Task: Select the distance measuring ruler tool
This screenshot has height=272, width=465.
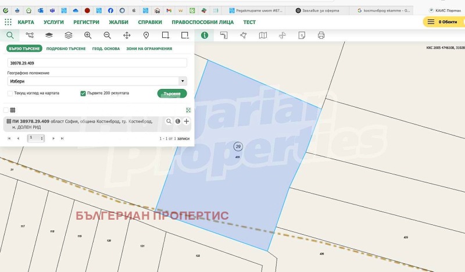Action: click(224, 35)
